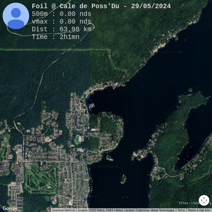The image size is (212, 212).
Task: Click the power line clearing across the forest
Action: click(53, 49)
